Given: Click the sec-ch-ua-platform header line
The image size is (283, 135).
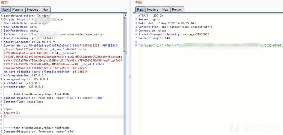Looking at the screenshot, I should coord(28,16).
